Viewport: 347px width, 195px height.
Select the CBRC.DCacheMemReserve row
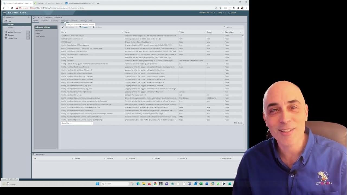pyautogui.click(x=151, y=39)
